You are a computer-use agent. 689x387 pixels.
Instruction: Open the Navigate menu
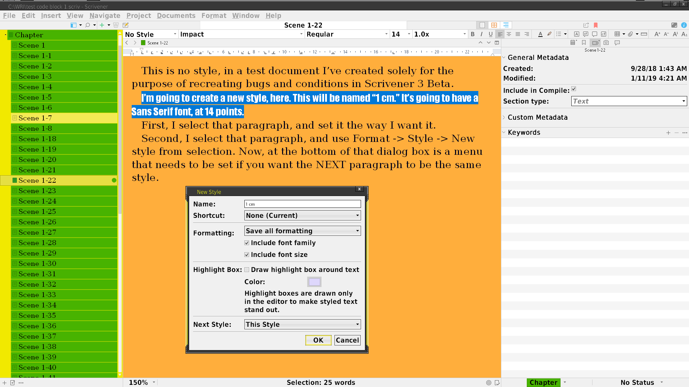105,15
